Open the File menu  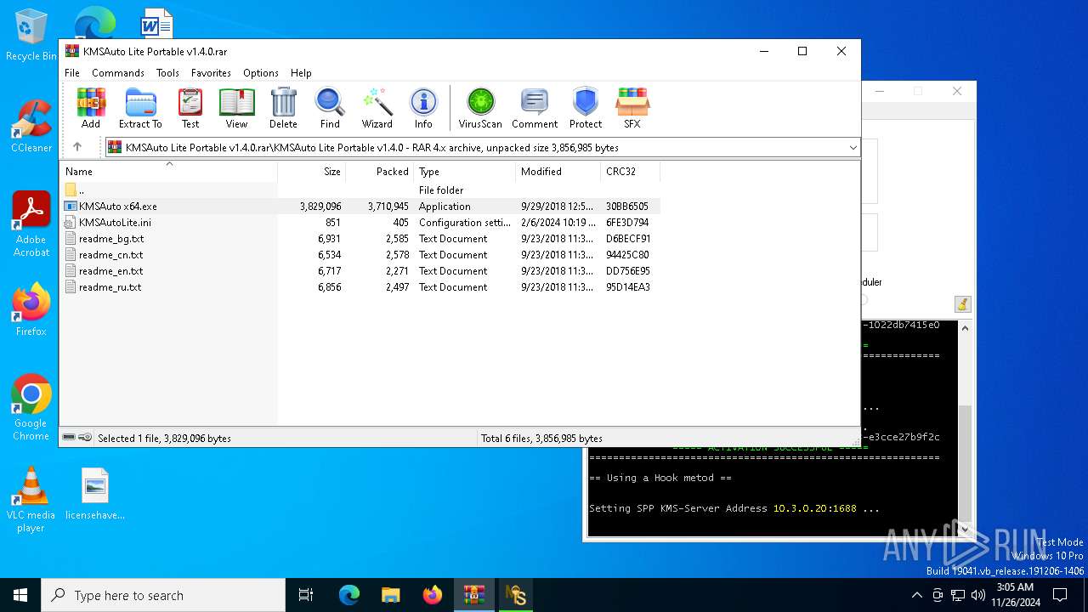[x=72, y=73]
